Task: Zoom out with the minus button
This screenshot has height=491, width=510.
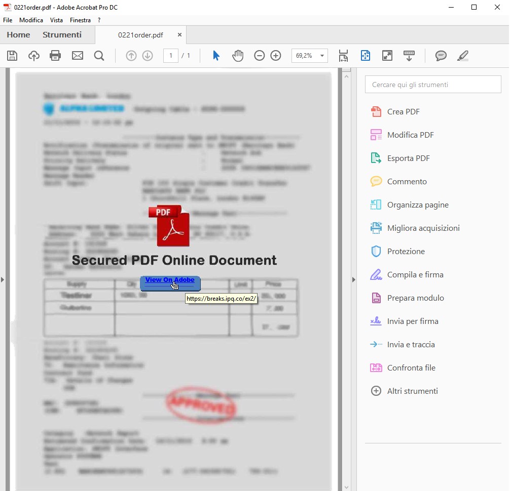Action: [259, 56]
